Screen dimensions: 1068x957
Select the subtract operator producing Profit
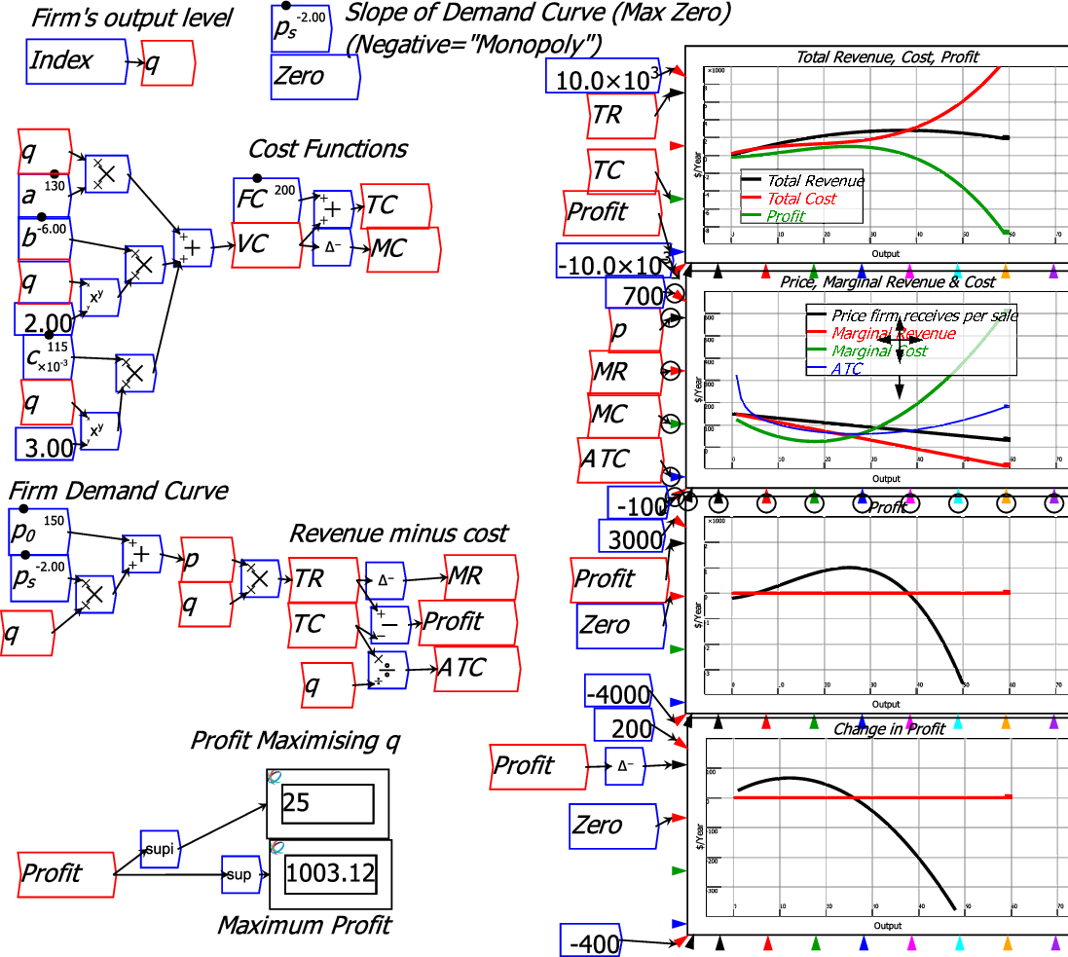[x=390, y=625]
